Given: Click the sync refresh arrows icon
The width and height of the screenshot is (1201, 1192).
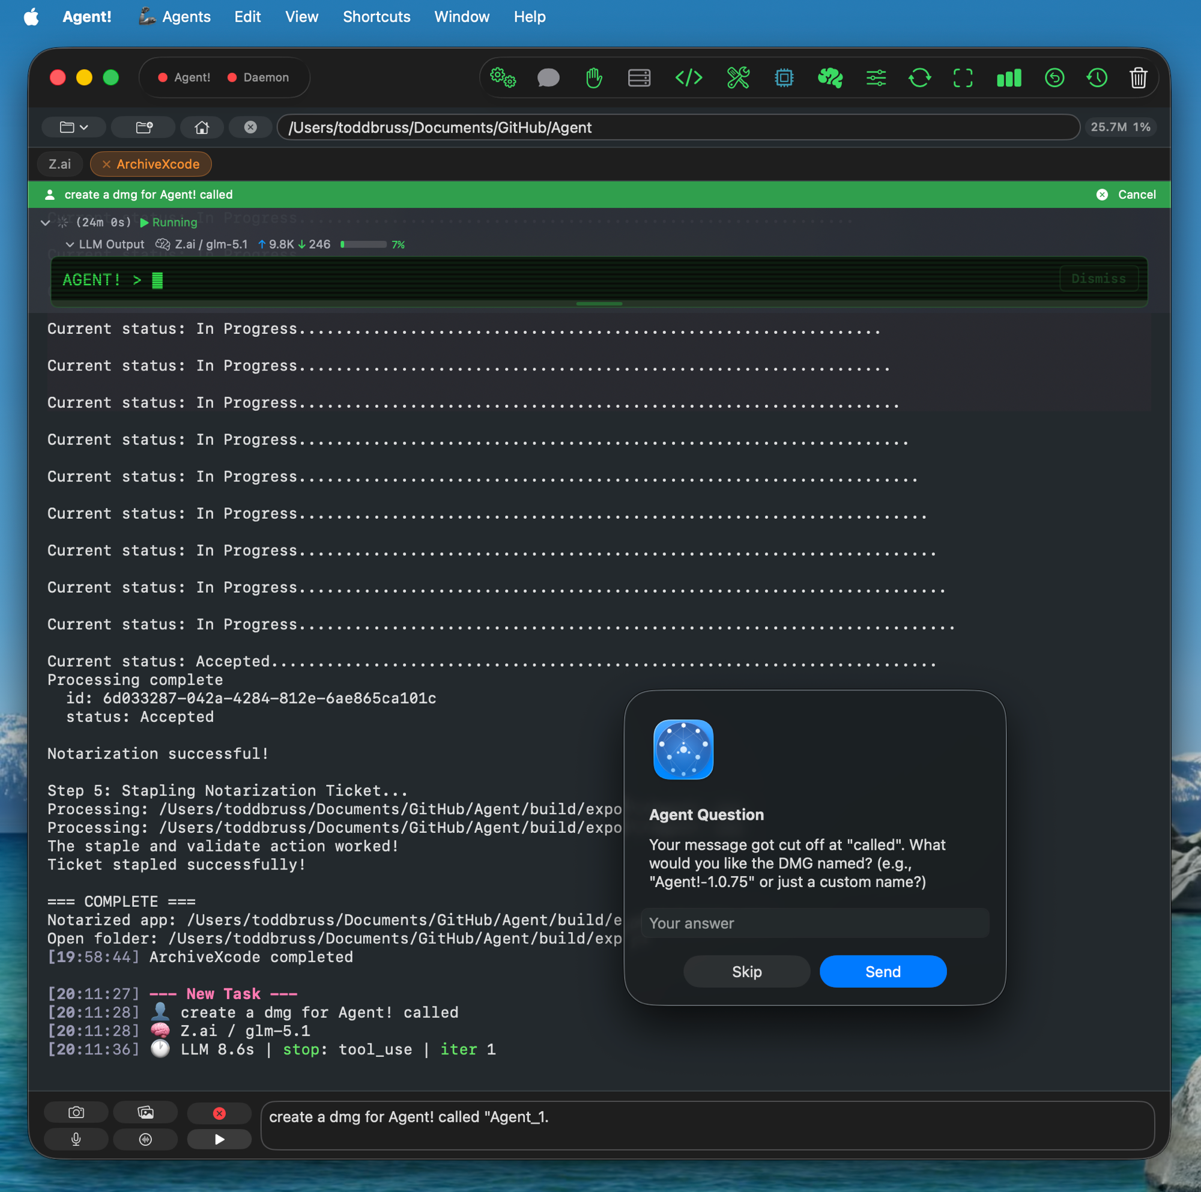Looking at the screenshot, I should [920, 77].
